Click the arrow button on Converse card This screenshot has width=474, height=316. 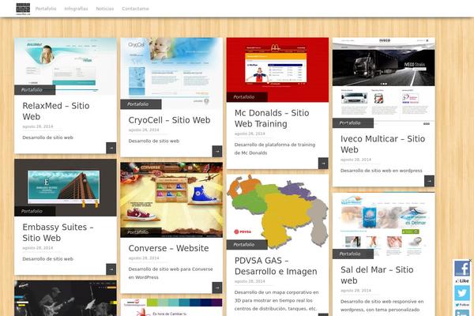[217, 288]
